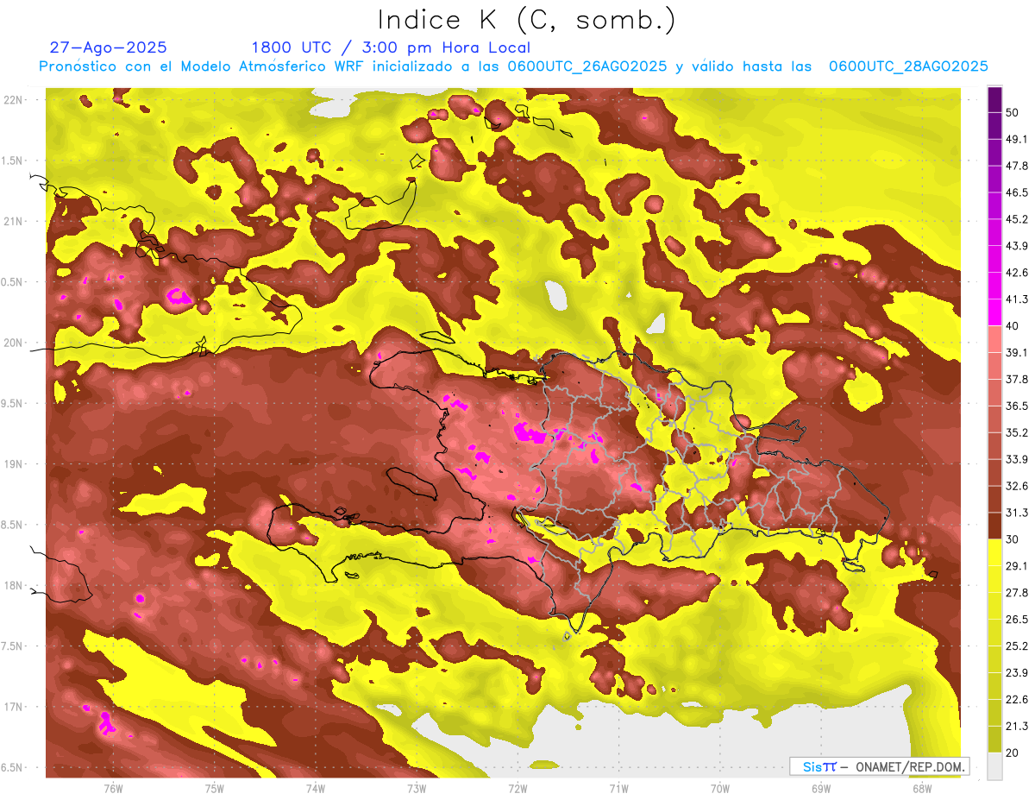Click the time label "1800 UTC / 3:00 pm Hora Local"

click(x=391, y=47)
